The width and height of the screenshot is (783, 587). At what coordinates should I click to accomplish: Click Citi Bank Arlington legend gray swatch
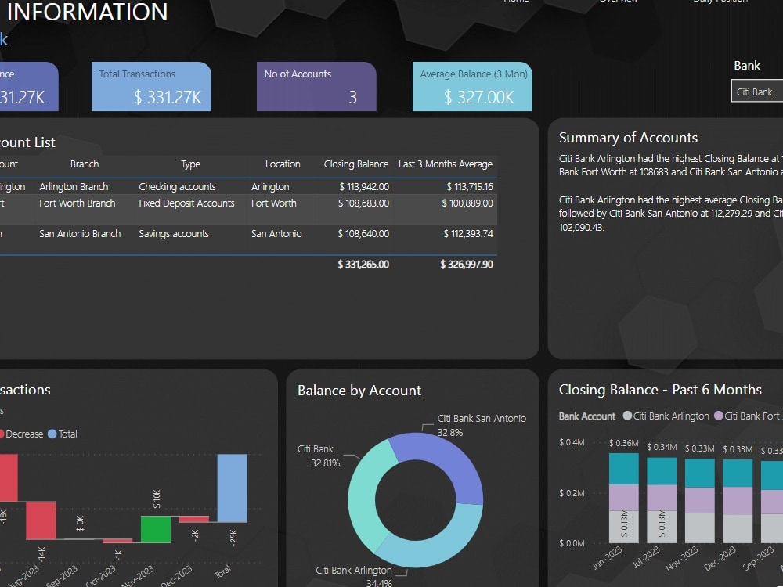pyautogui.click(x=627, y=416)
